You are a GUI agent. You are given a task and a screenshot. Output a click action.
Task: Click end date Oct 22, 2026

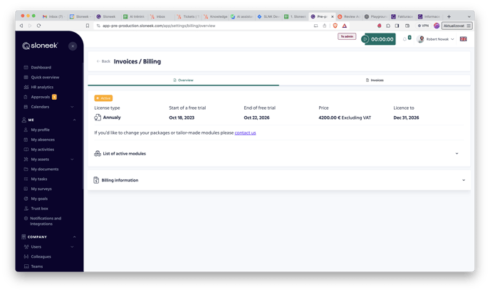256,118
